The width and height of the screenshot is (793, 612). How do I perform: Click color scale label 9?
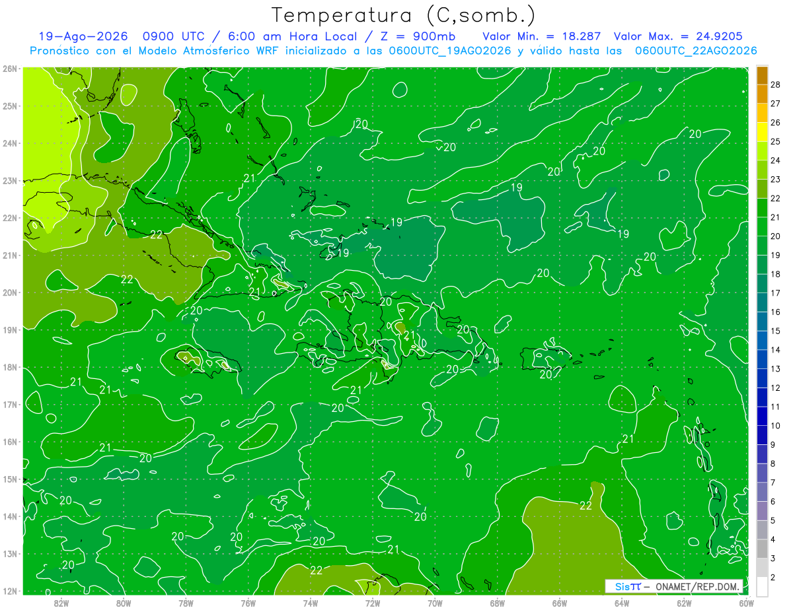point(774,444)
